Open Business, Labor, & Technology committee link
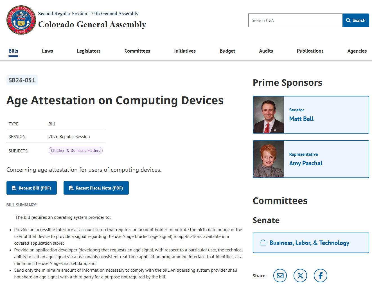 pos(309,243)
